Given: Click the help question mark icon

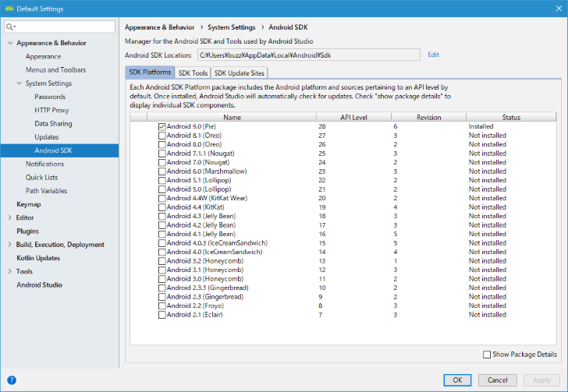Looking at the screenshot, I should [x=12, y=380].
